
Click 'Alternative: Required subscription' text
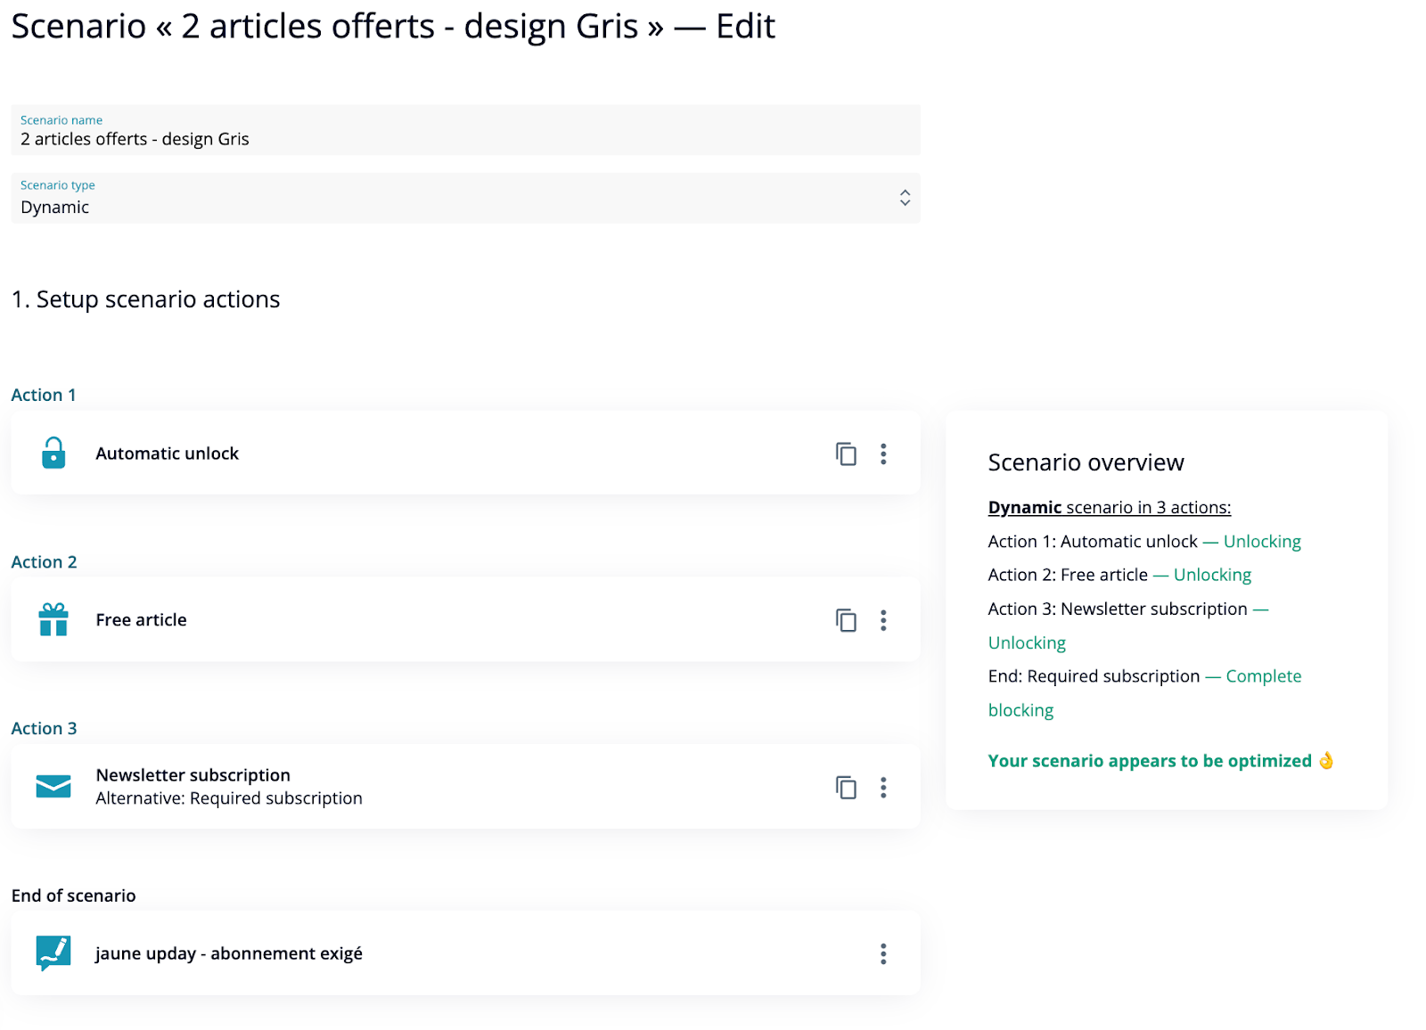coord(229,798)
